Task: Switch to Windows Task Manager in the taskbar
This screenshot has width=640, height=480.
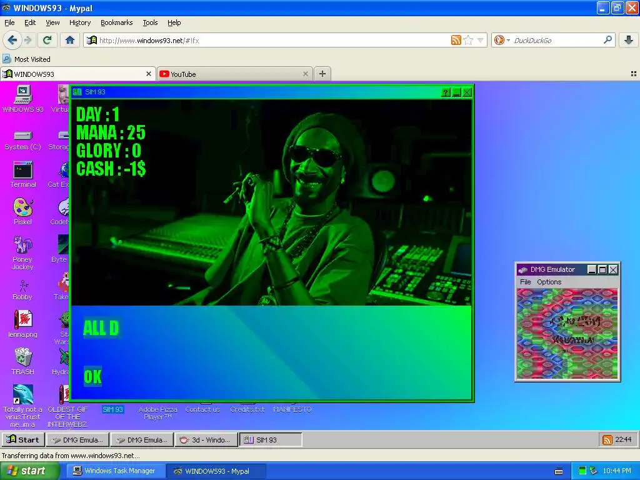Action: [115, 471]
